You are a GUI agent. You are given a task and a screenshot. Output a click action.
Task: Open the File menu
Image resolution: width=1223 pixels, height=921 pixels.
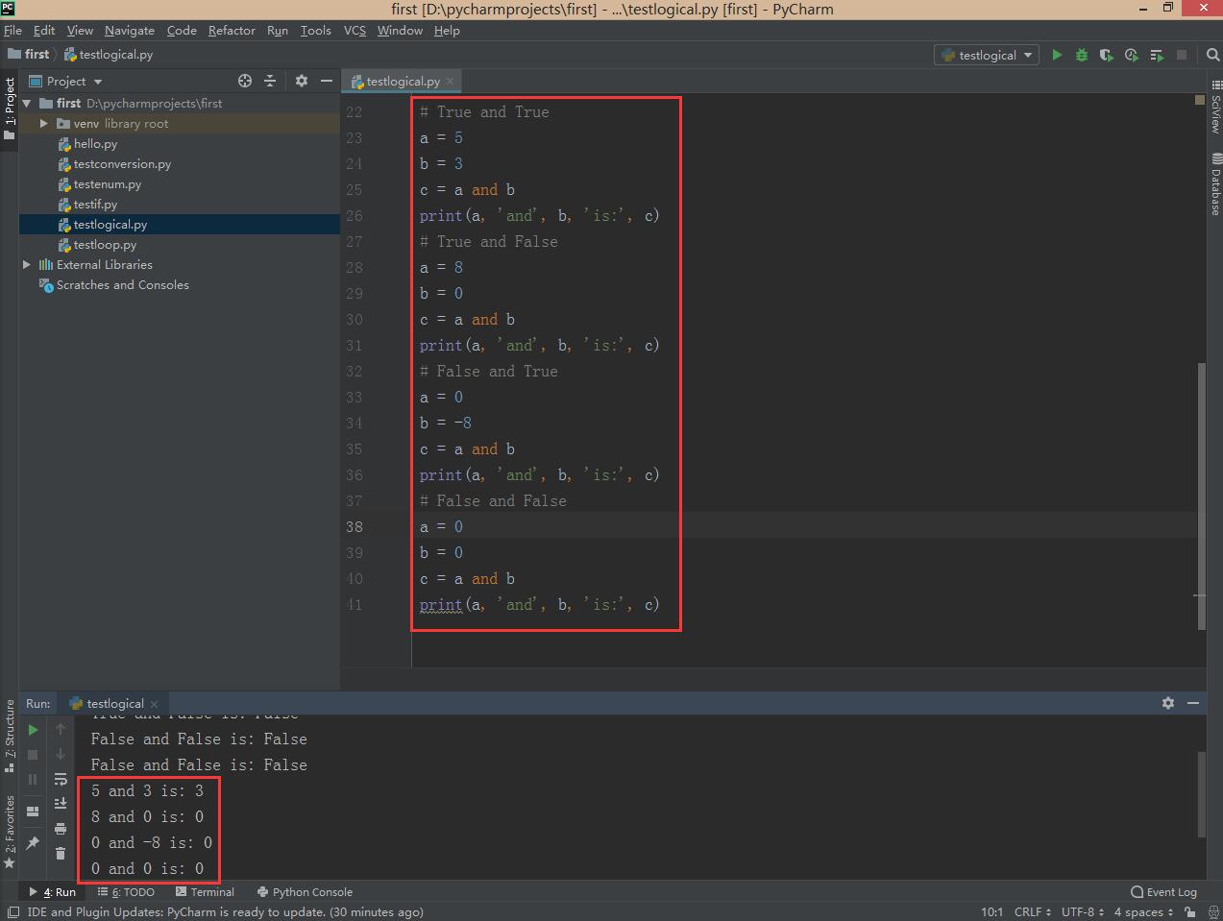(12, 30)
